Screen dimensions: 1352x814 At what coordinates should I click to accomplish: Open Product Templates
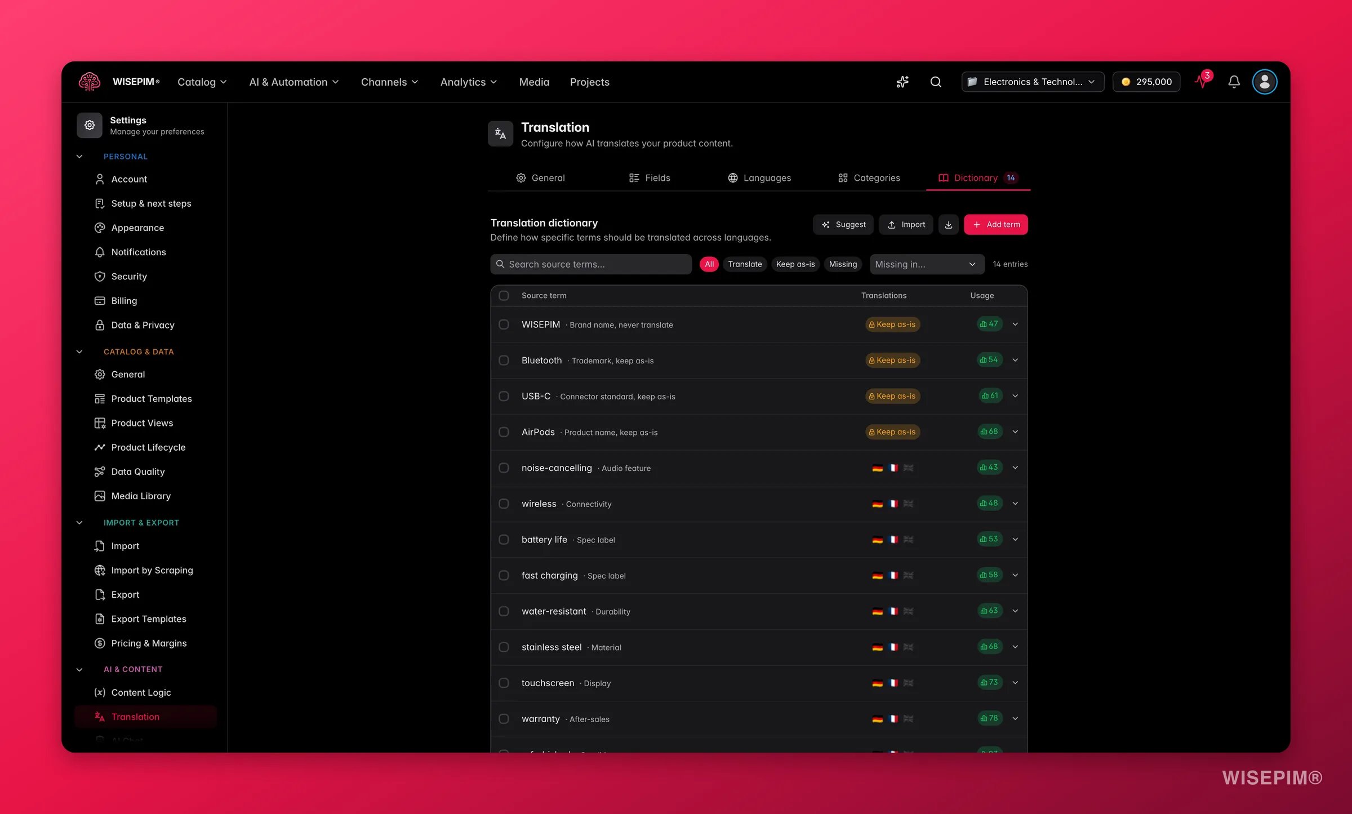(x=152, y=399)
